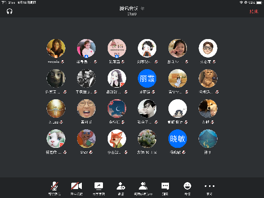The width and height of the screenshot is (264, 198).
Task: Select the woman with covered face avatar
Action: tap(56, 78)
